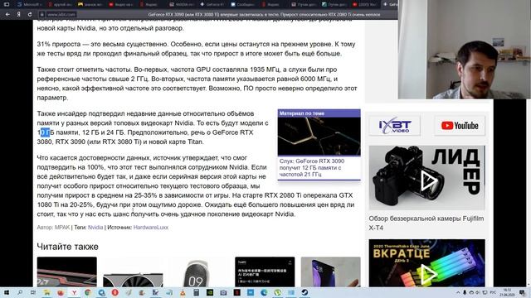
Task: Open Google Chrome from the taskbar
Action: coord(88,292)
